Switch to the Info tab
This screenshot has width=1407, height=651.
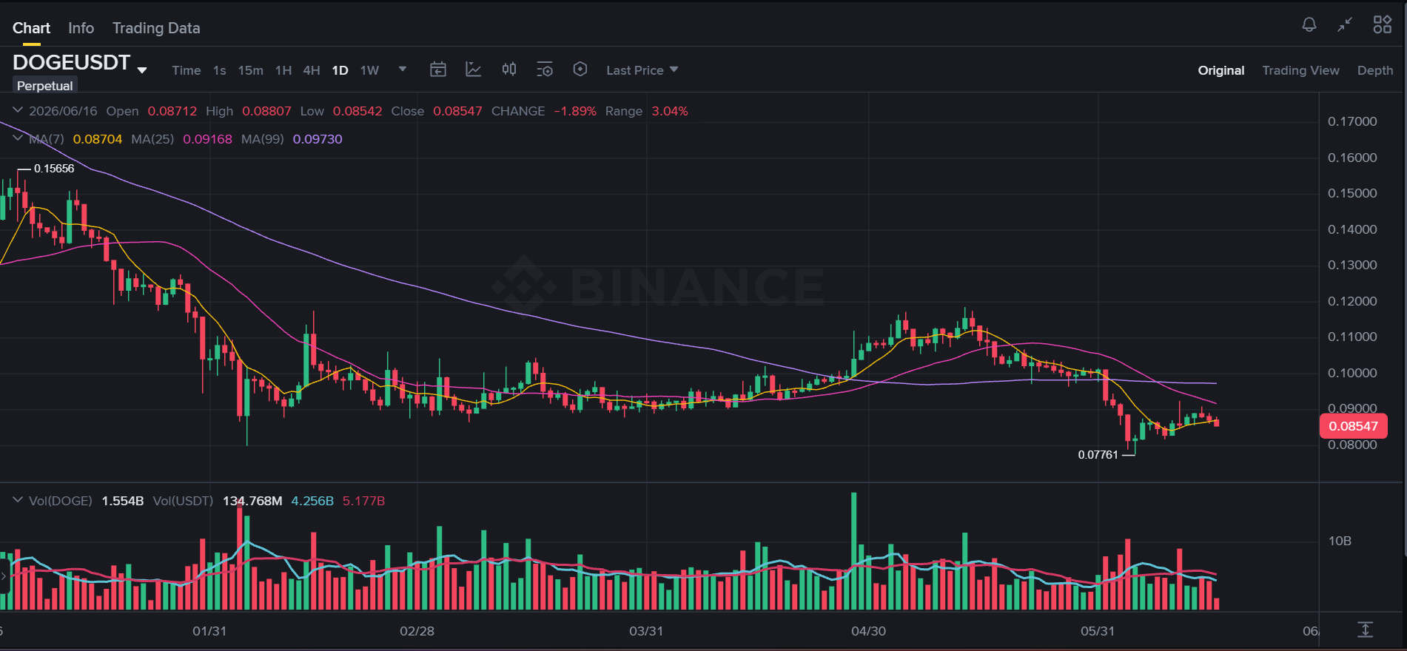pyautogui.click(x=81, y=28)
